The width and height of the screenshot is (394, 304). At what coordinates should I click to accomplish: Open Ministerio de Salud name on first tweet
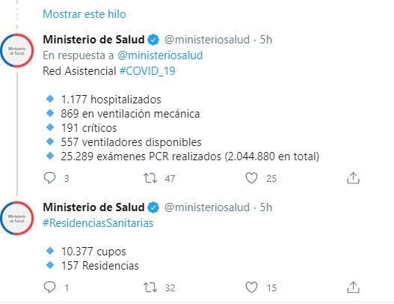tap(93, 40)
